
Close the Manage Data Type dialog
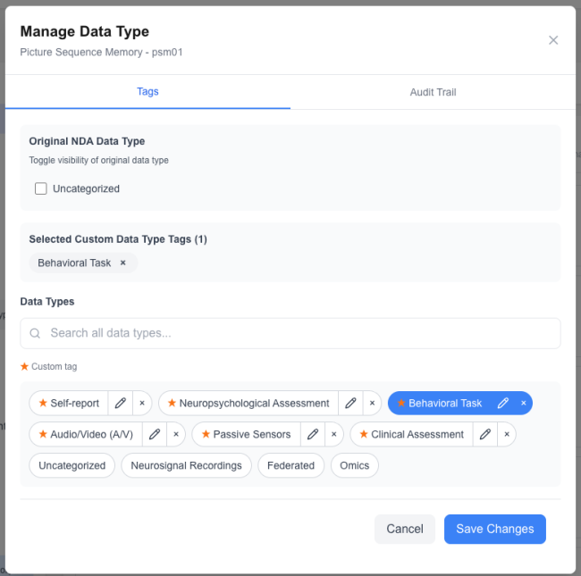pos(553,40)
